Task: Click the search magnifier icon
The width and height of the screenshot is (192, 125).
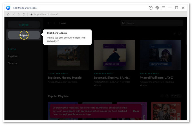Action: click(x=123, y=23)
